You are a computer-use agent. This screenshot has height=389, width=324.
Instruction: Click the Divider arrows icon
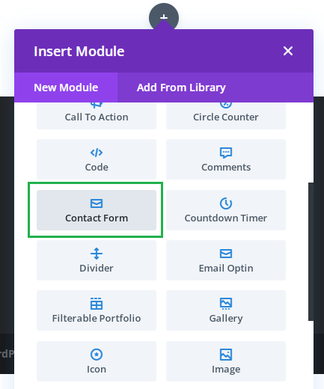(x=97, y=254)
